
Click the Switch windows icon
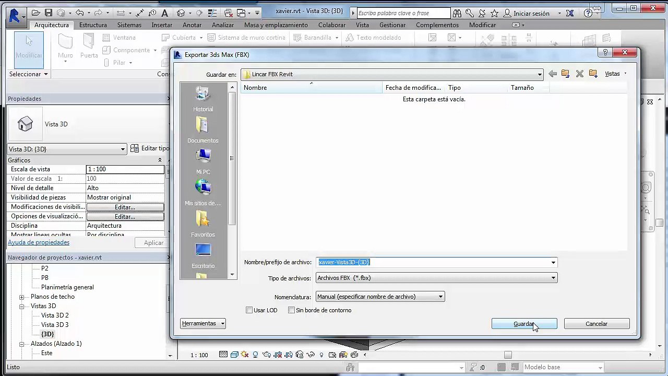point(241,13)
